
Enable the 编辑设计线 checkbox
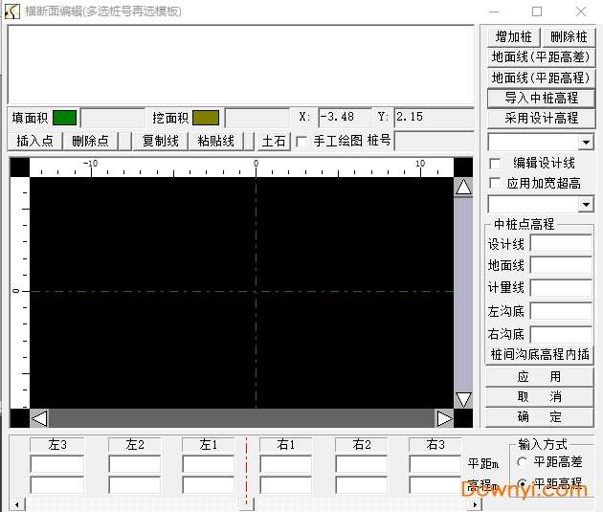496,164
